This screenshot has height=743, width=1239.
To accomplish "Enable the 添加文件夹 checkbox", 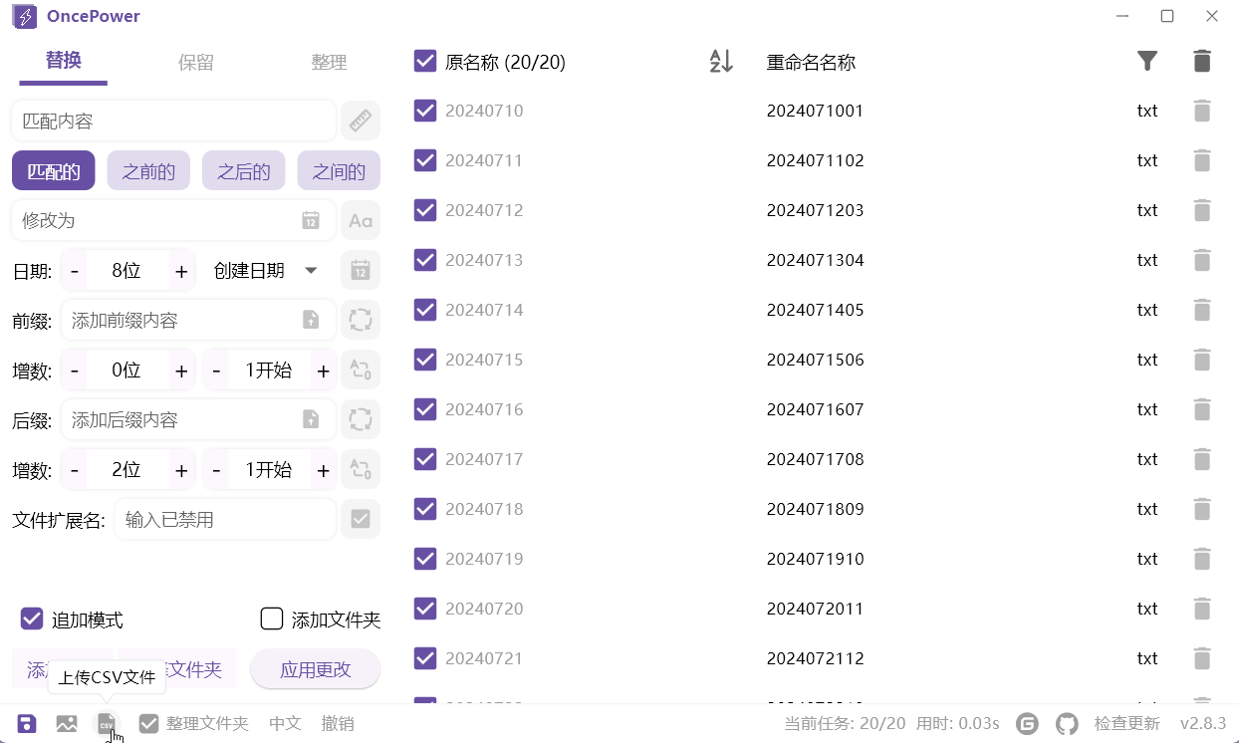I will pyautogui.click(x=271, y=619).
